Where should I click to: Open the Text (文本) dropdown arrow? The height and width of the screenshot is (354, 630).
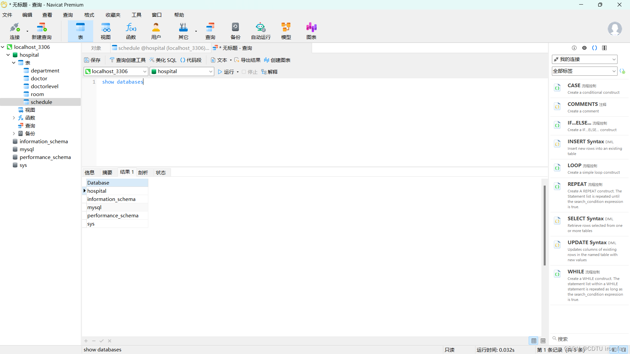pos(231,60)
